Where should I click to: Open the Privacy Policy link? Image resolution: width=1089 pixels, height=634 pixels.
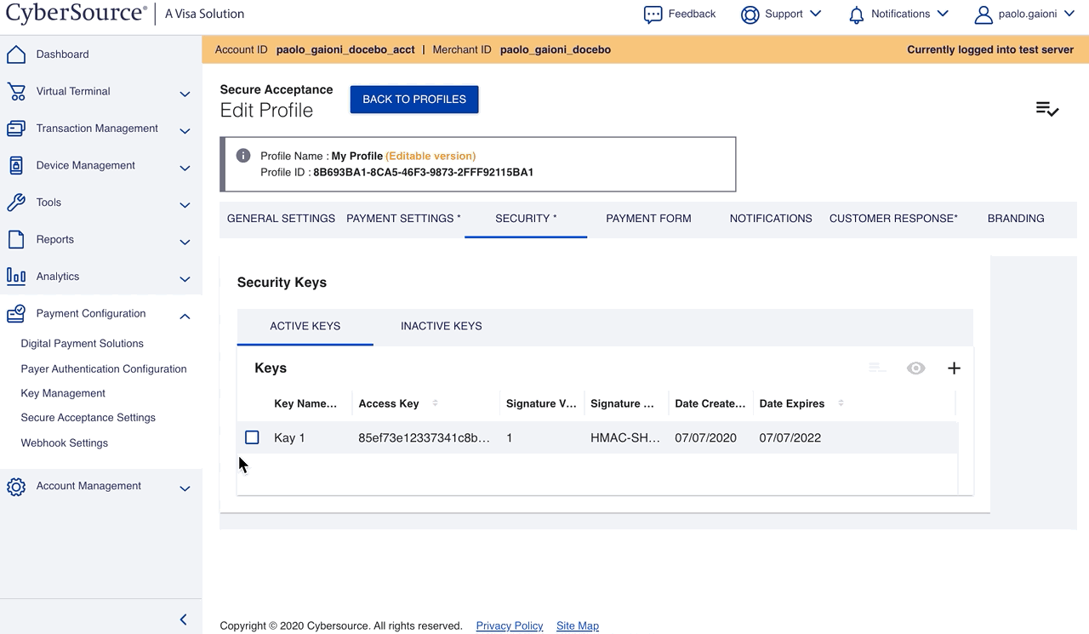coord(509,625)
